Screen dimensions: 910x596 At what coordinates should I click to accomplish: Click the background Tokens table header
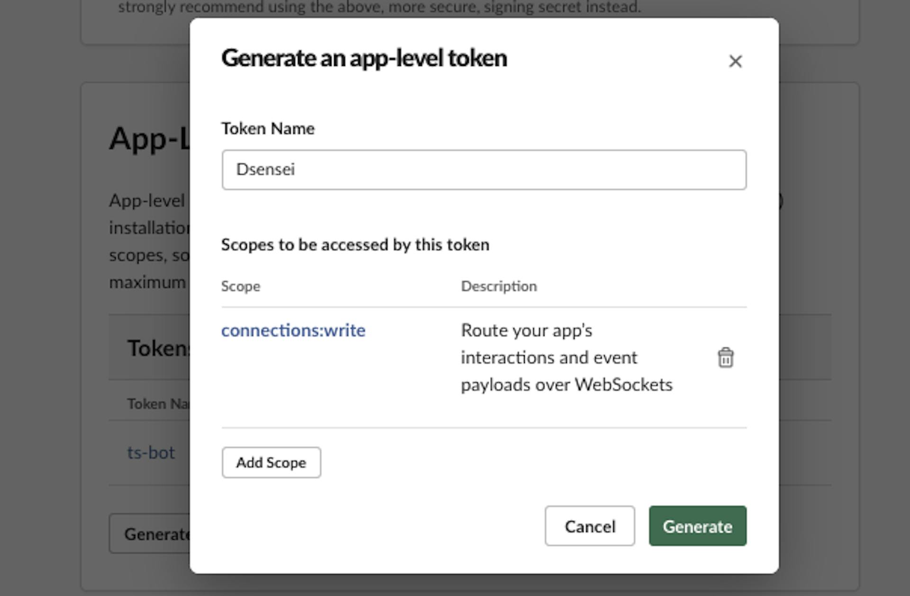point(157,348)
